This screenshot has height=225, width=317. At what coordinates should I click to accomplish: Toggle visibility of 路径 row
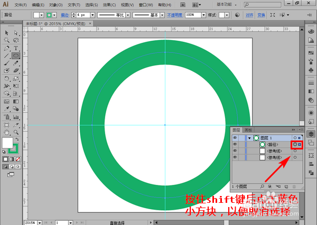coord(235,144)
